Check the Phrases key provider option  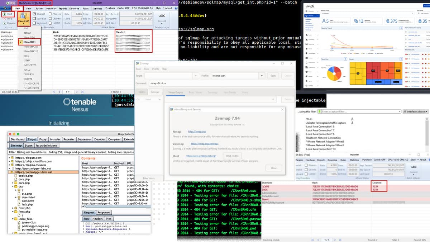click(x=50, y=14)
